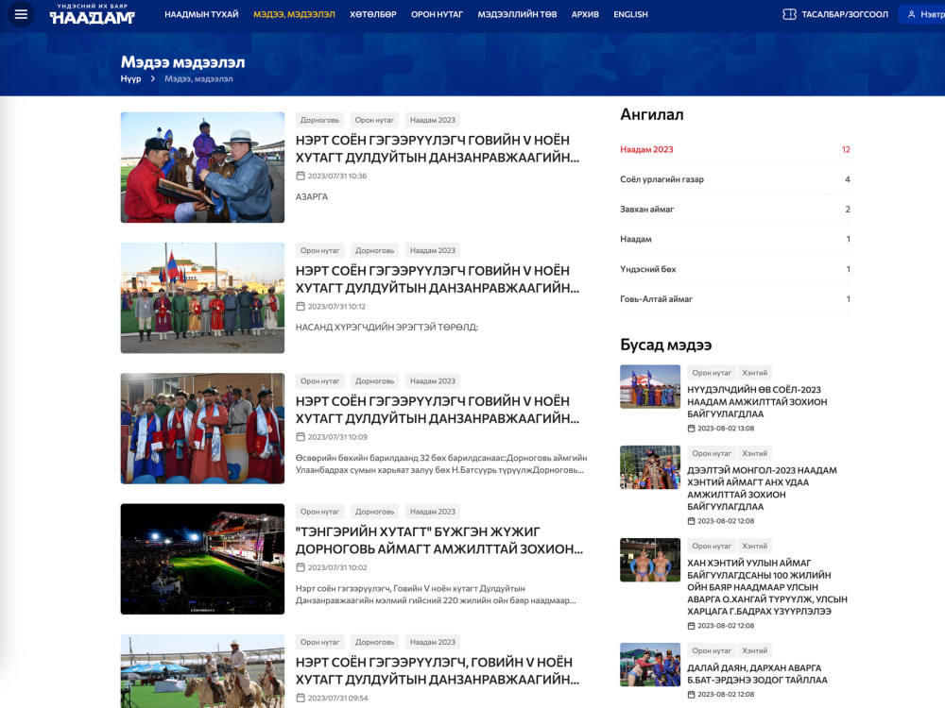Select Наадам 2023 category filter
Screen dimensions: 945x708
[734, 149]
